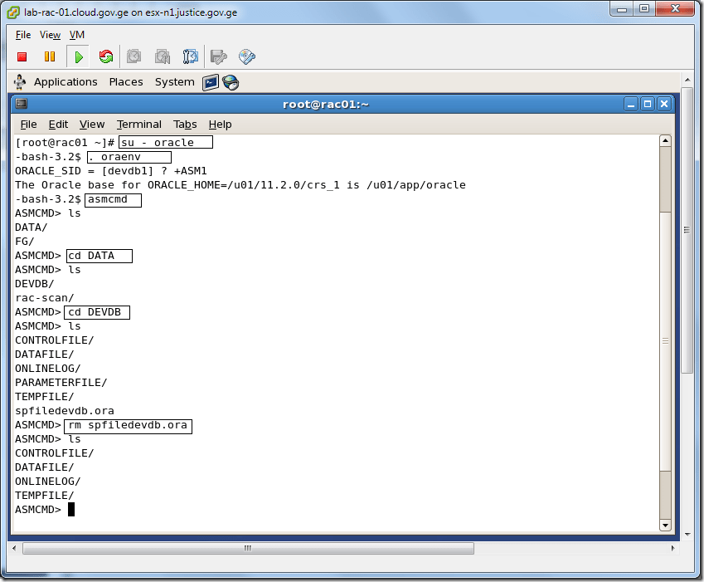Open the terminal's Help menu
The height and width of the screenshot is (582, 704).
pos(220,125)
